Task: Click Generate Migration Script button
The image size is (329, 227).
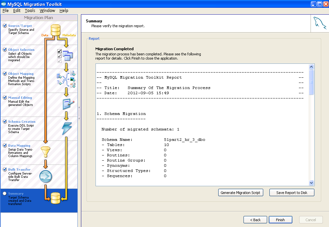Action: [241, 193]
